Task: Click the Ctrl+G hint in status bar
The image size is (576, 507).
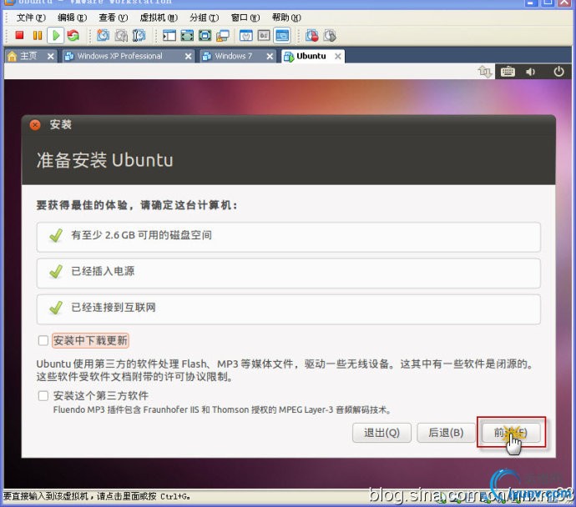Action: [97, 496]
